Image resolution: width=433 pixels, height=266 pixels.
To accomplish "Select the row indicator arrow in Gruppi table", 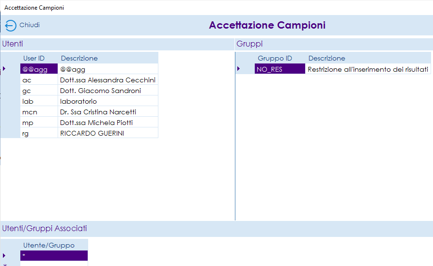I will click(239, 68).
